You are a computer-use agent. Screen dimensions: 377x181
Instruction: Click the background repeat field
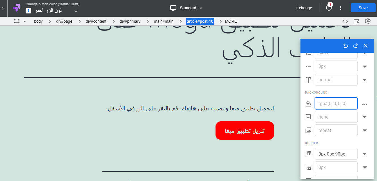(x=336, y=130)
